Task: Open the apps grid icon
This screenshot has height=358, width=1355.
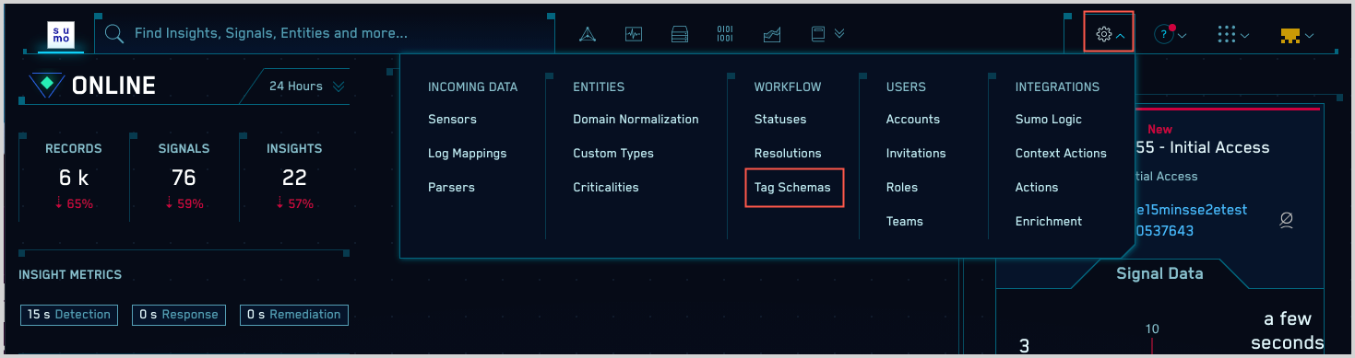Action: [x=1226, y=34]
